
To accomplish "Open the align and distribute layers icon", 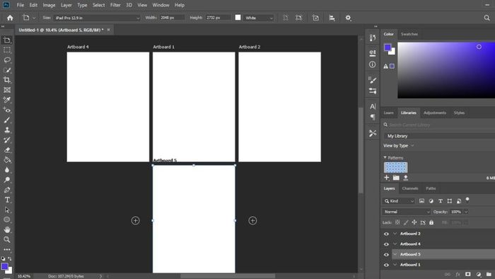I will pos(332,18).
